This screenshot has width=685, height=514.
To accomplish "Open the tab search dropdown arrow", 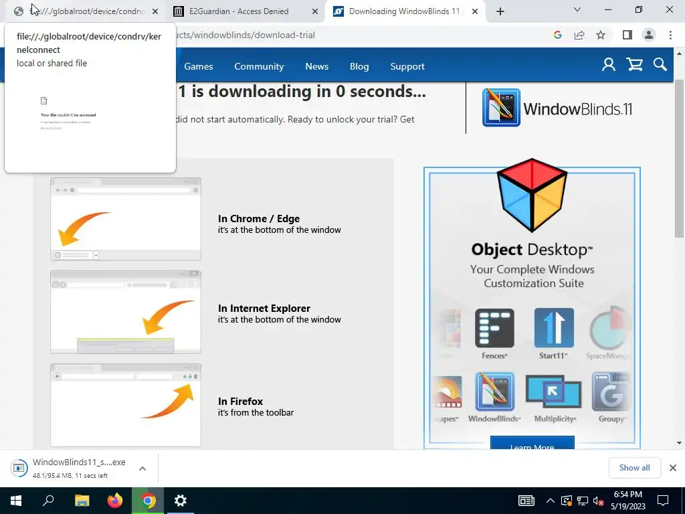I will [x=577, y=9].
